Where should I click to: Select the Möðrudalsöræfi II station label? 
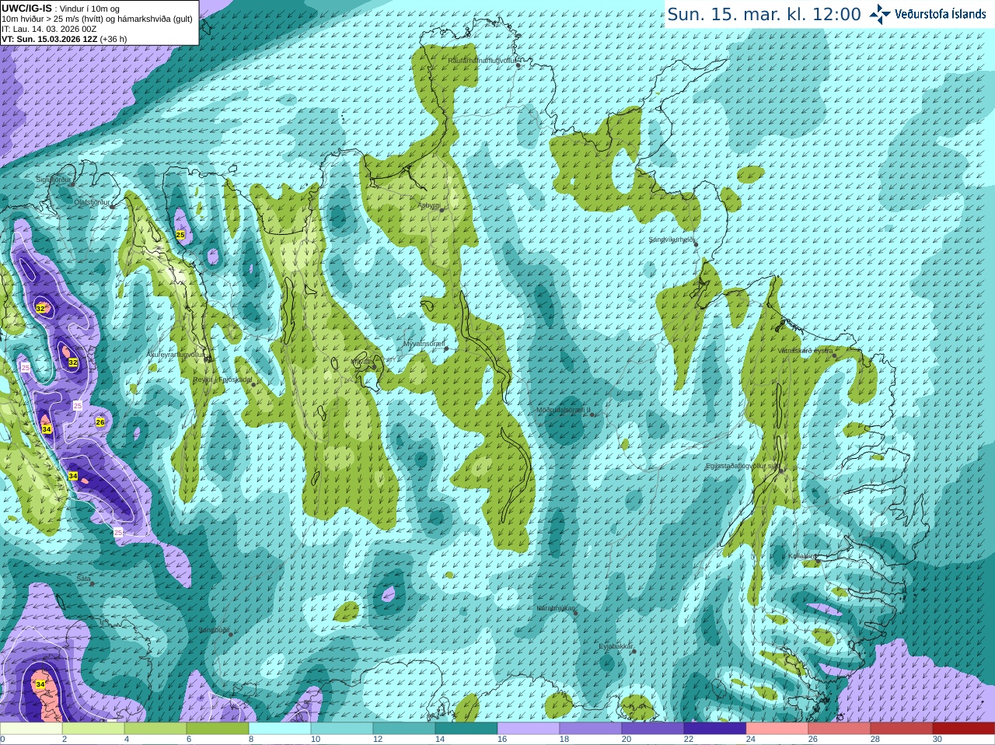point(564,410)
